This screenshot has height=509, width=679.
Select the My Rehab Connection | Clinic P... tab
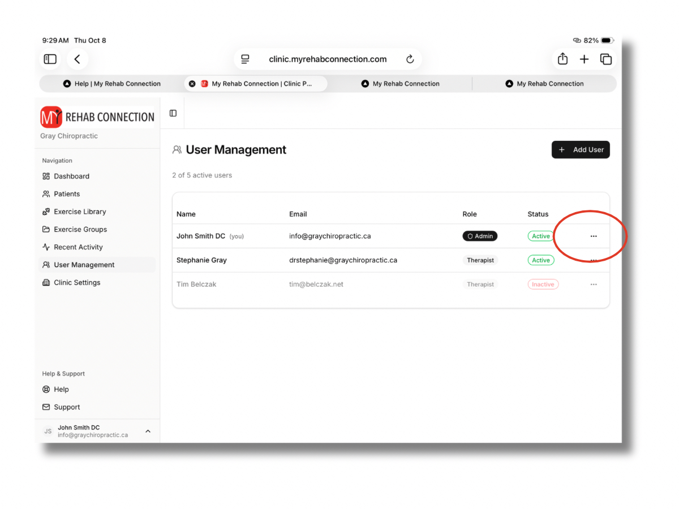[x=256, y=84]
